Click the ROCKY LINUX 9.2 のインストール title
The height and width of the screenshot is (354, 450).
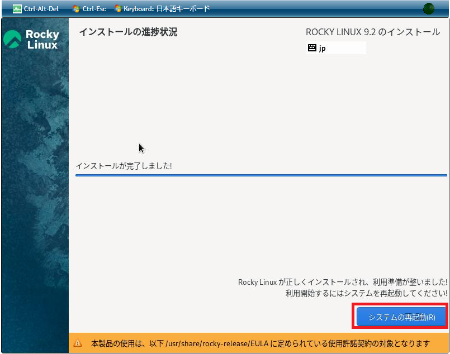(373, 32)
